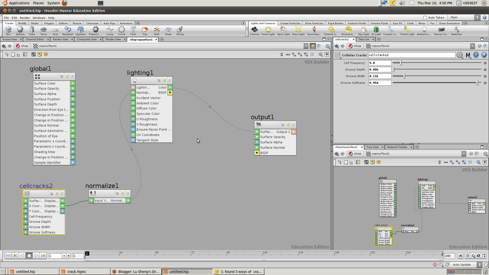Select the Tube shelf tool
Screen dimensions: 489x275
(x=32, y=31)
